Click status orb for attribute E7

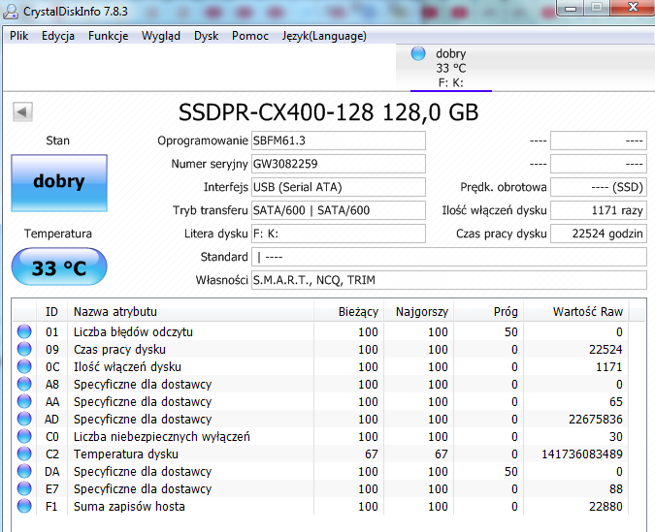click(x=24, y=488)
